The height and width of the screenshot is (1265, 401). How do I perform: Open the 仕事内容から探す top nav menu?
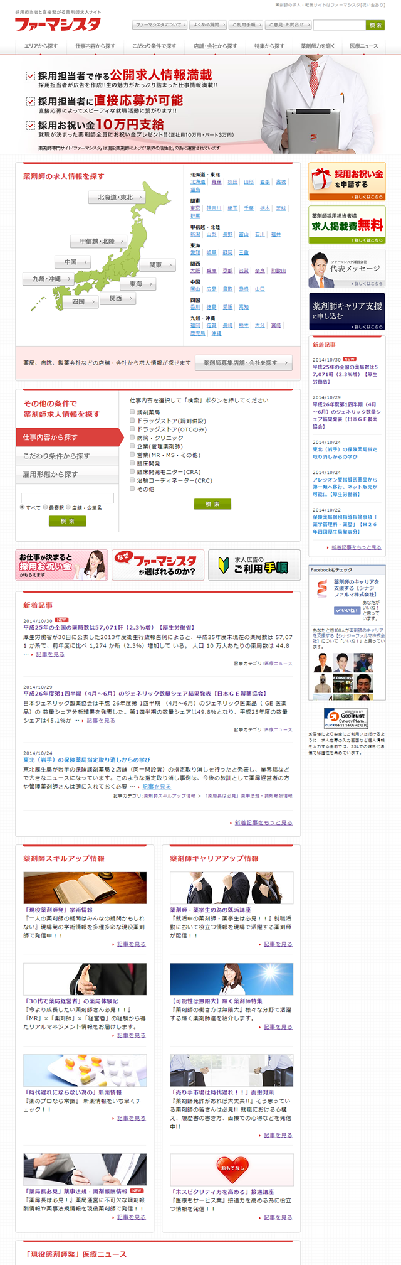[95, 46]
